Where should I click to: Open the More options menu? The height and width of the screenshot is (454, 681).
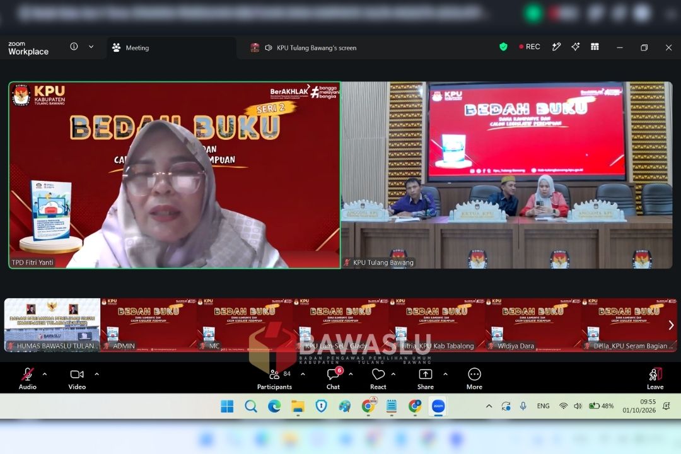tap(474, 378)
